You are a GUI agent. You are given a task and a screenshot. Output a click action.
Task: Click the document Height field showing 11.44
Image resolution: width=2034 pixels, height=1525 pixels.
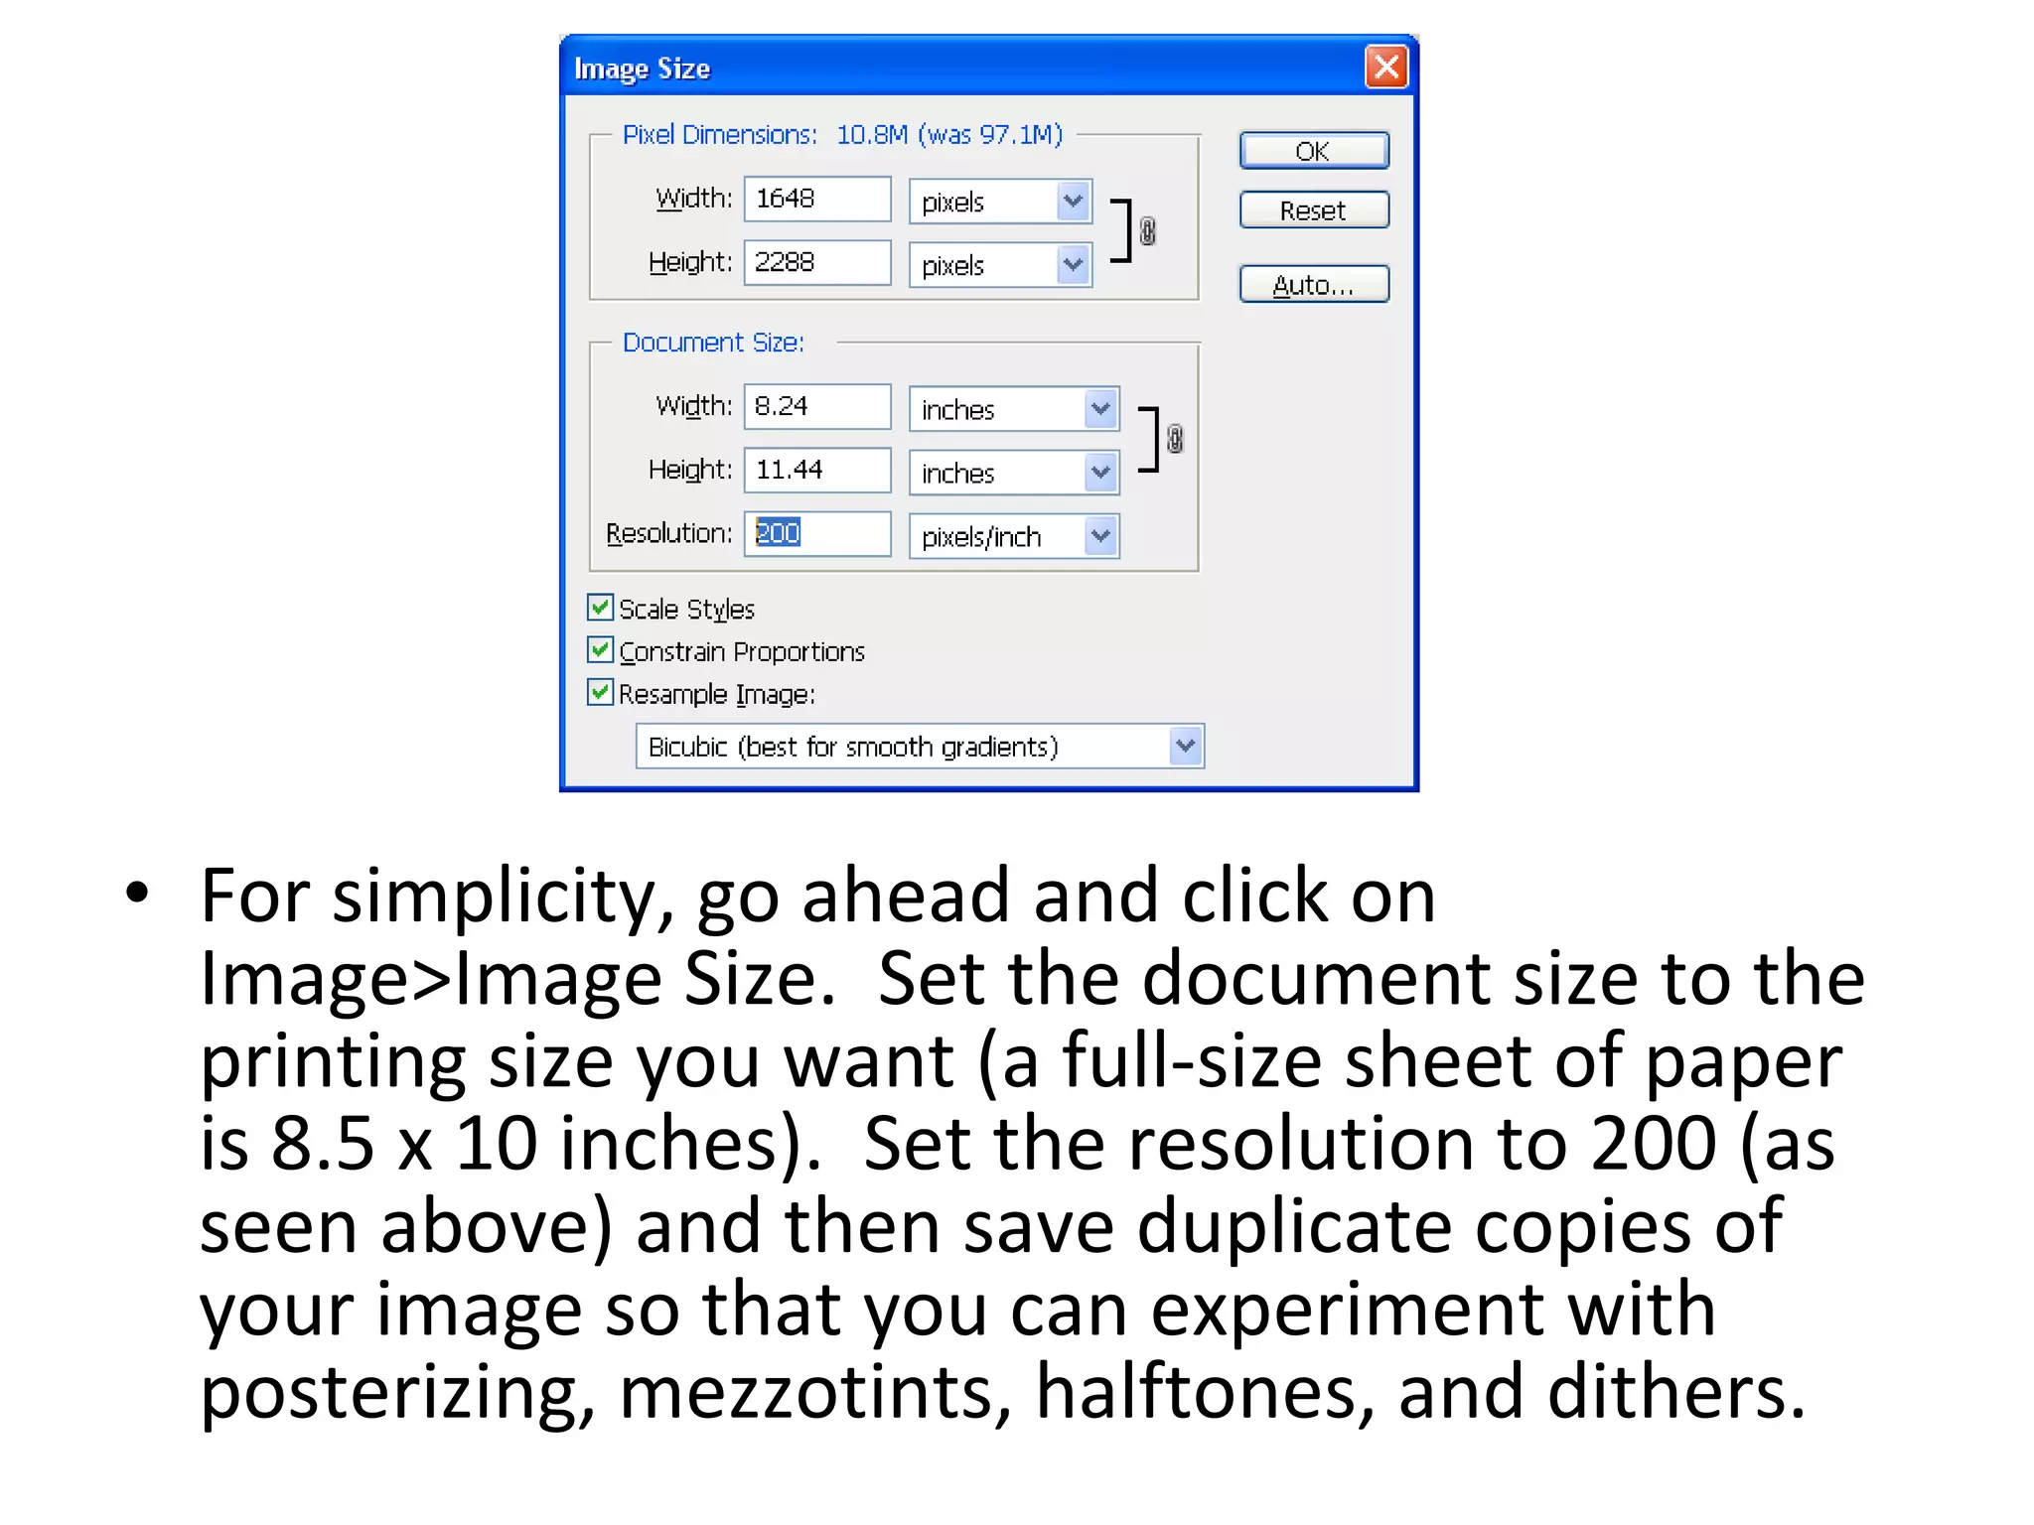(x=817, y=470)
